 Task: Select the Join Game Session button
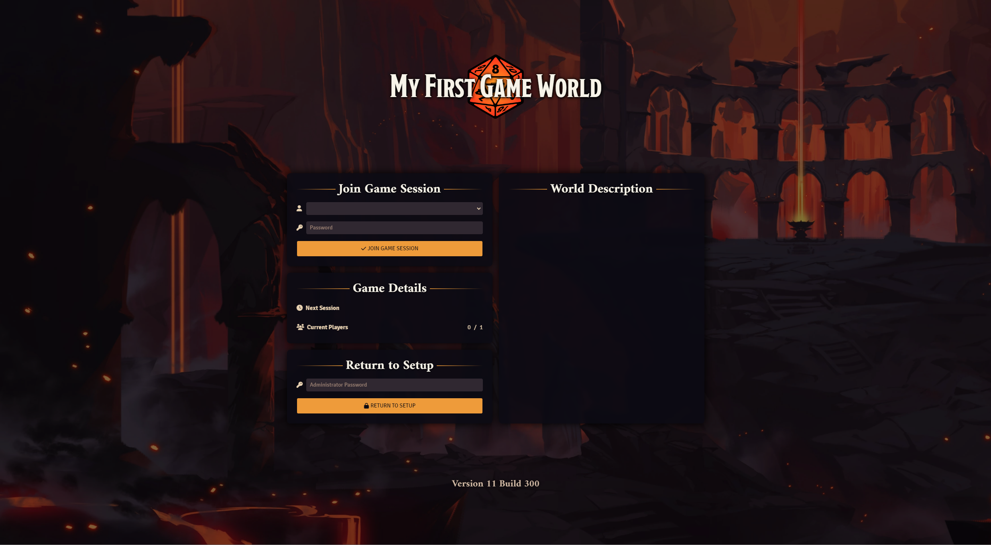coord(389,248)
